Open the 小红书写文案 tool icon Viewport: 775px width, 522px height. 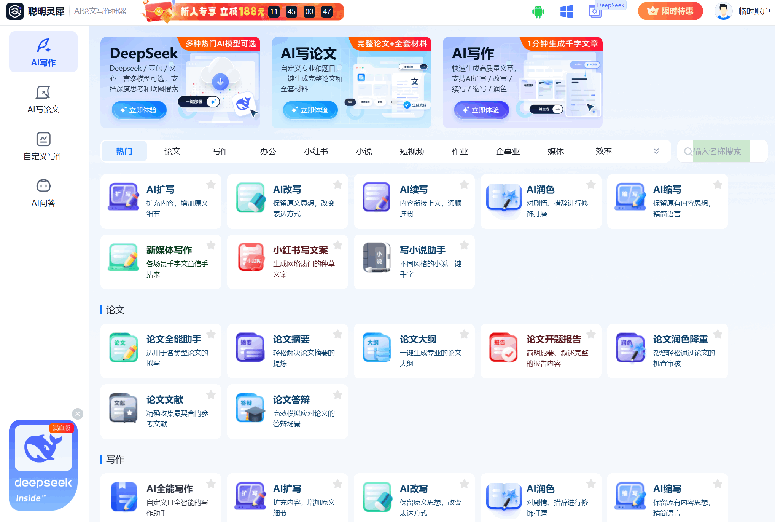coord(251,257)
